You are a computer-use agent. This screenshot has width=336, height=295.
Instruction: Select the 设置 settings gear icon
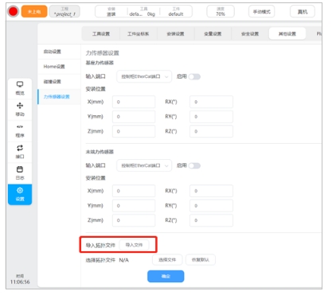pyautogui.click(x=20, y=195)
